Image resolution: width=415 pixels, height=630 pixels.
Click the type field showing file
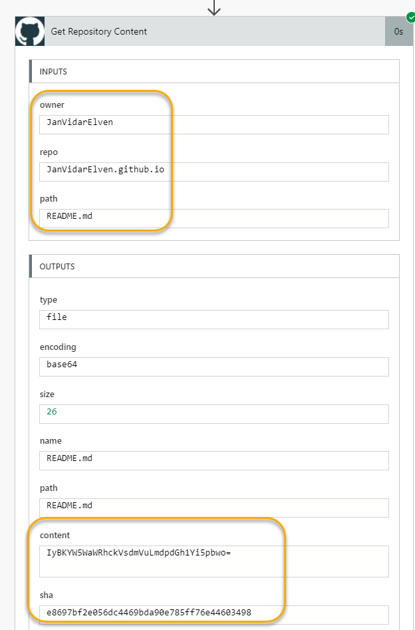(214, 319)
